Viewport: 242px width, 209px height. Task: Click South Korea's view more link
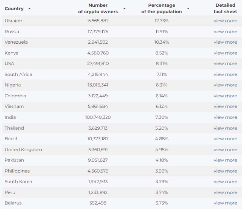pyautogui.click(x=225, y=181)
